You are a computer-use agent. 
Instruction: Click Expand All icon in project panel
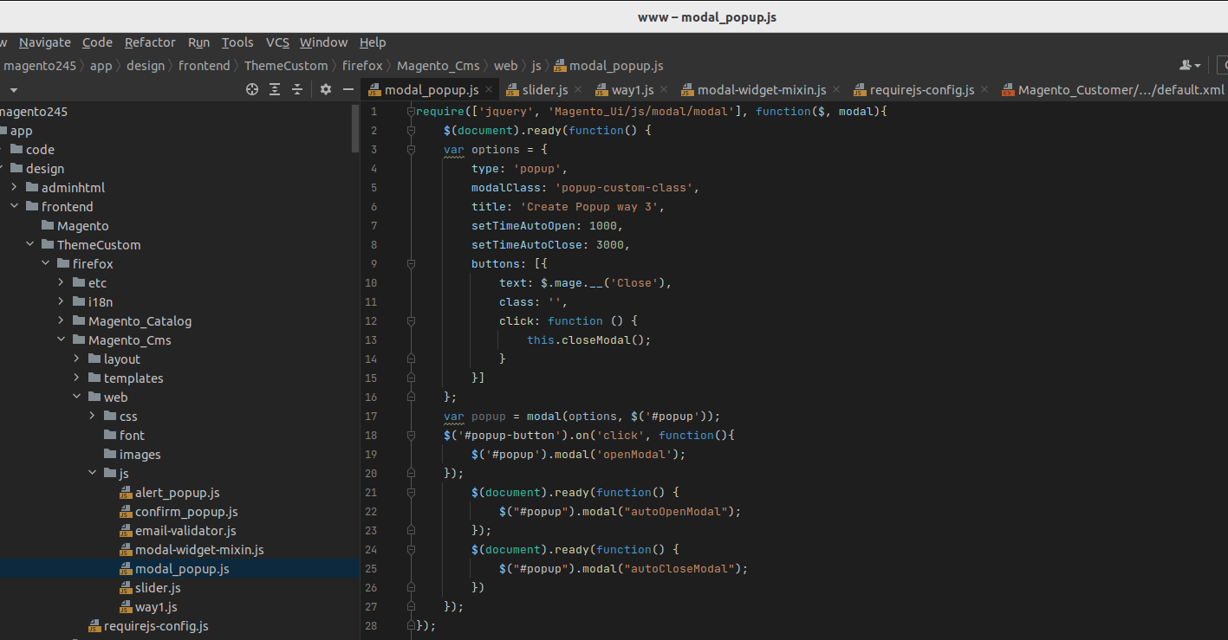point(275,89)
